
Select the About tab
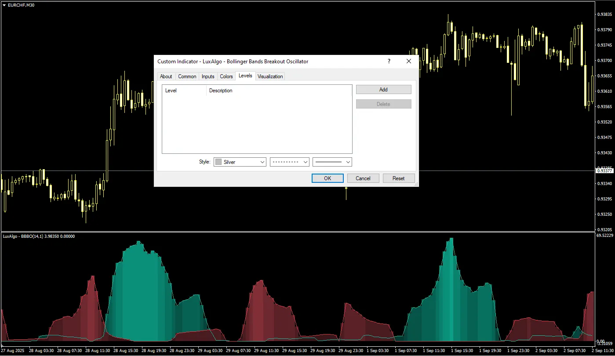pos(166,76)
